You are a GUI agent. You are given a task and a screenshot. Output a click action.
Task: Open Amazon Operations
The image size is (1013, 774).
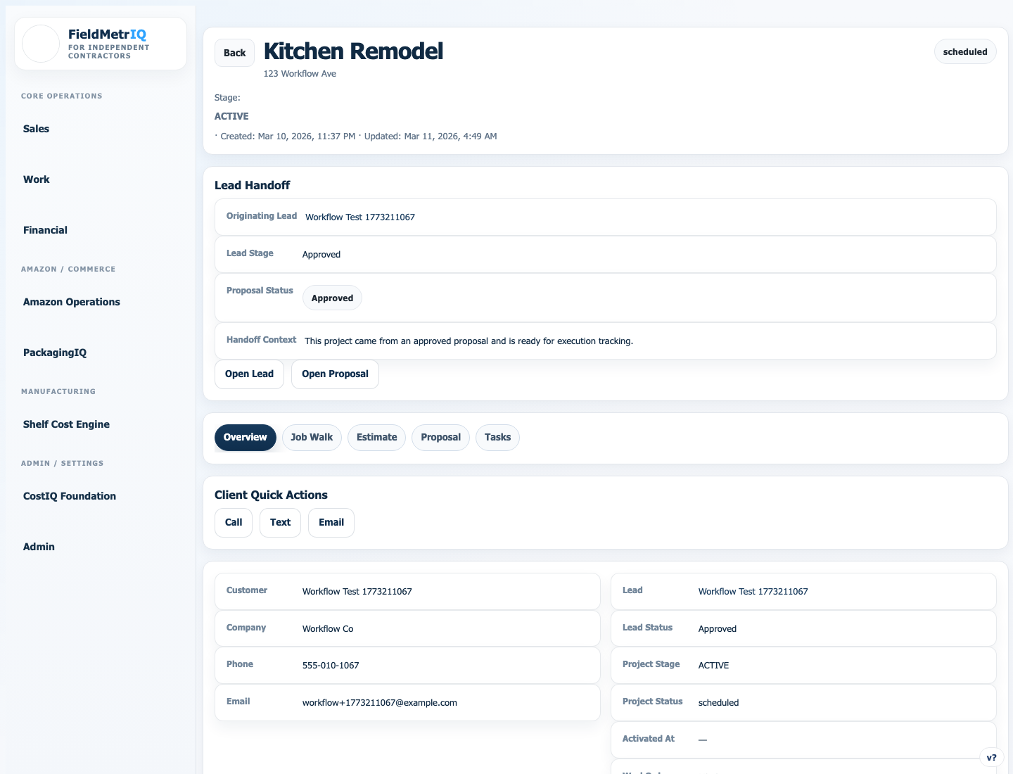[71, 302]
